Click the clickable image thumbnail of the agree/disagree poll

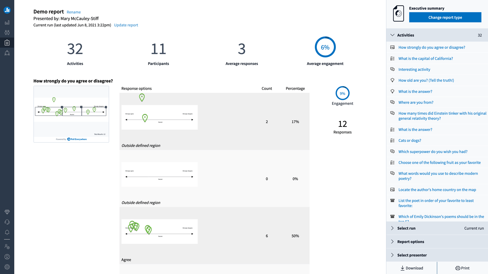pos(71,114)
